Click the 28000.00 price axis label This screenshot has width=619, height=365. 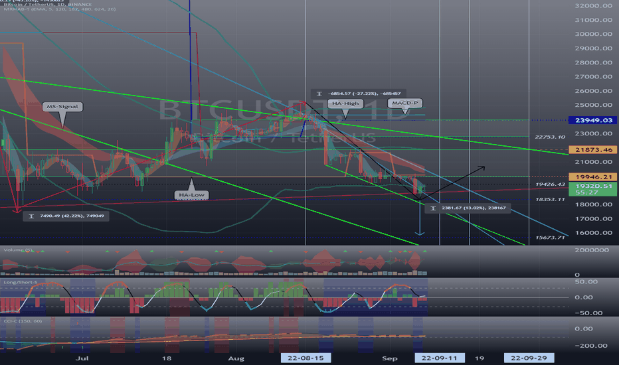coord(593,62)
